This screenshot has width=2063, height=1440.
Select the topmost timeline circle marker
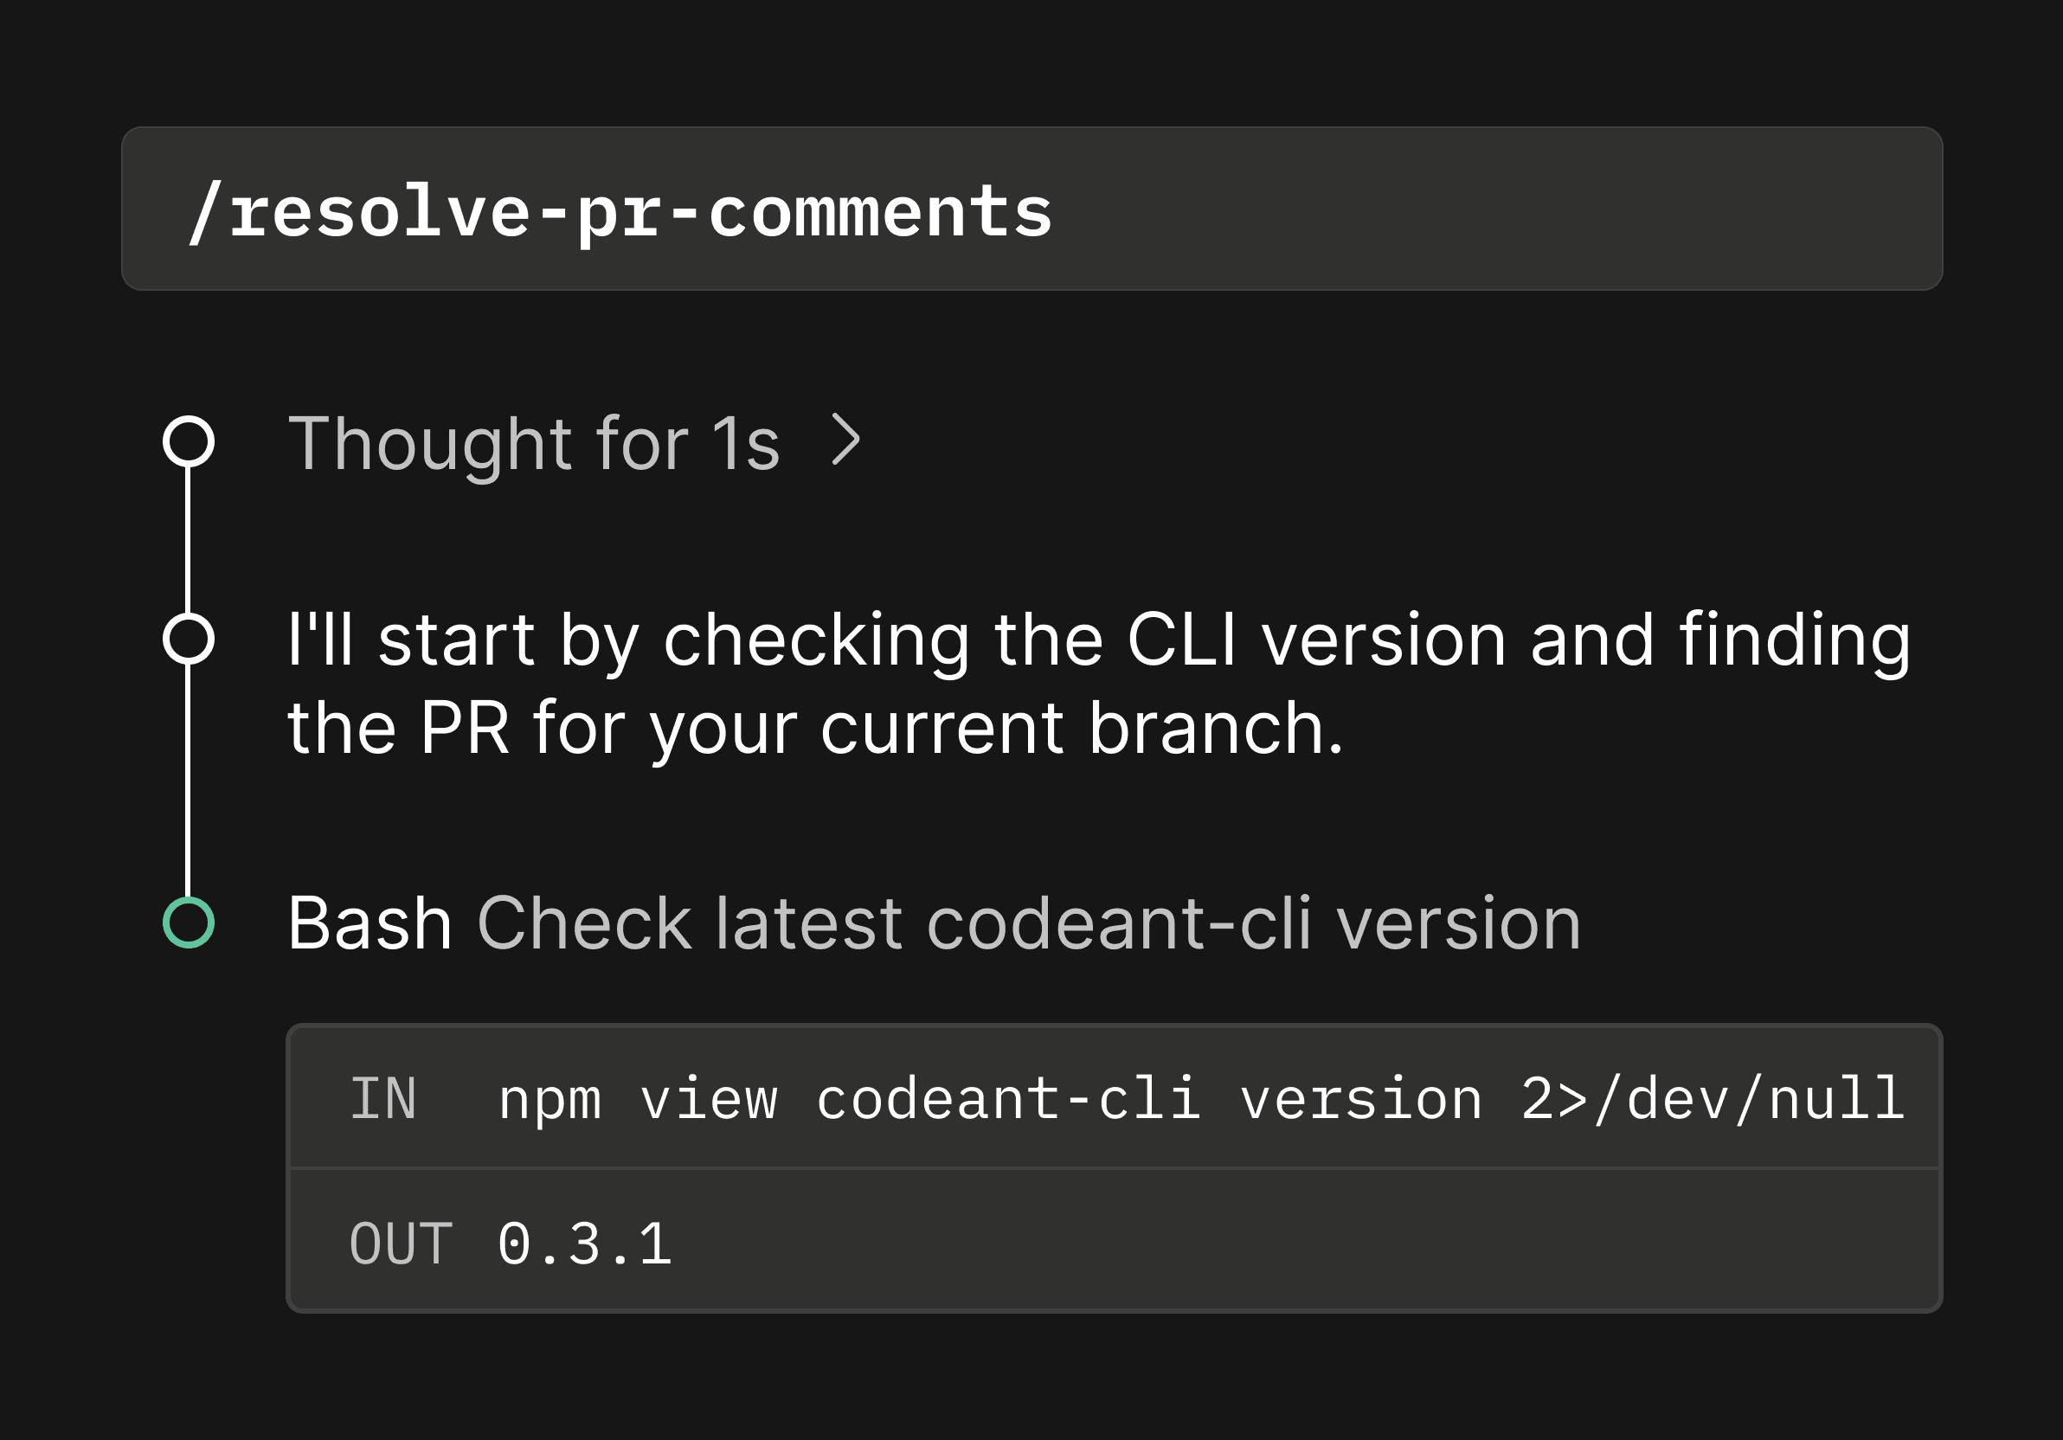pyautogui.click(x=190, y=442)
